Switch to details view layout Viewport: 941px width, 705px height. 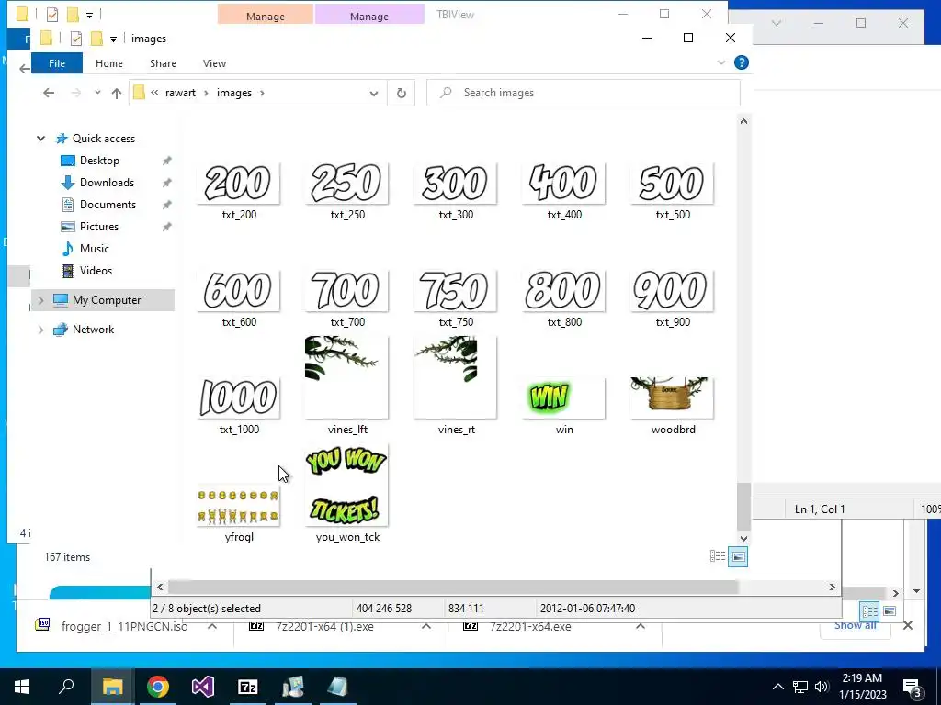pos(718,556)
